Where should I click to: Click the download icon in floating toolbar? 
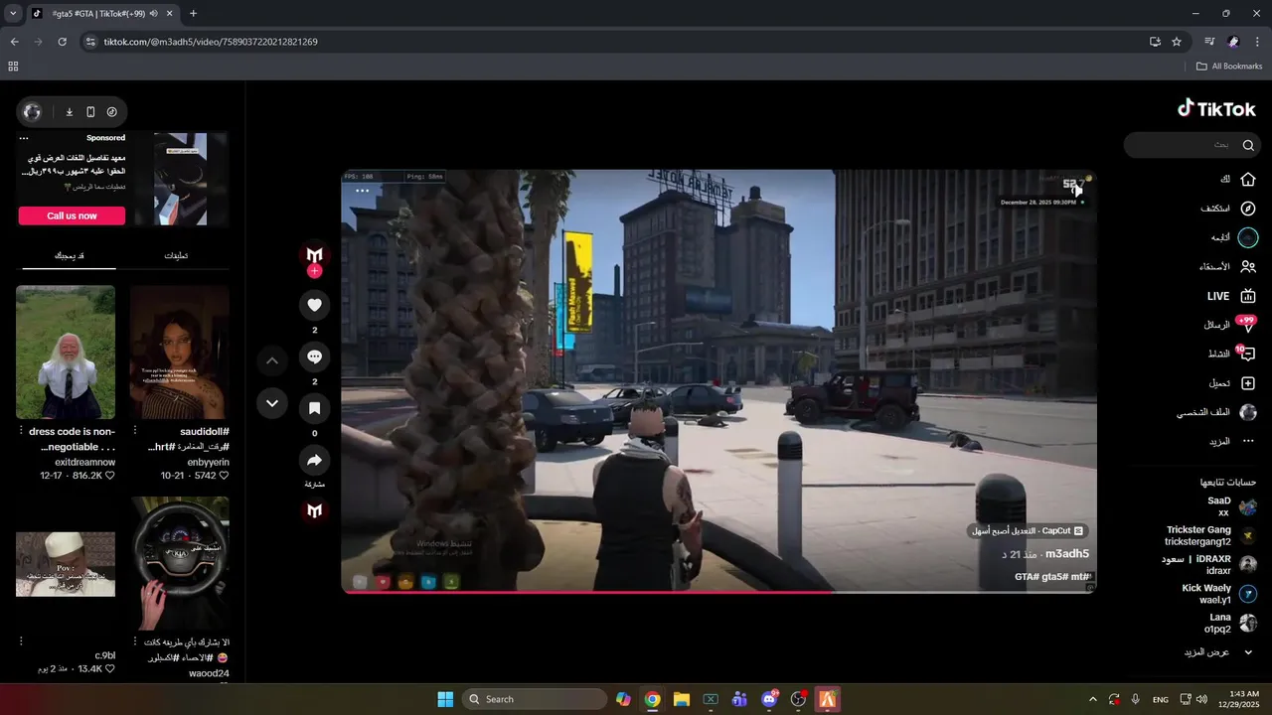pyautogui.click(x=70, y=112)
